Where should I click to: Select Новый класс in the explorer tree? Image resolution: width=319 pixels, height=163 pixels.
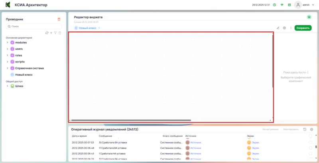(x=24, y=74)
